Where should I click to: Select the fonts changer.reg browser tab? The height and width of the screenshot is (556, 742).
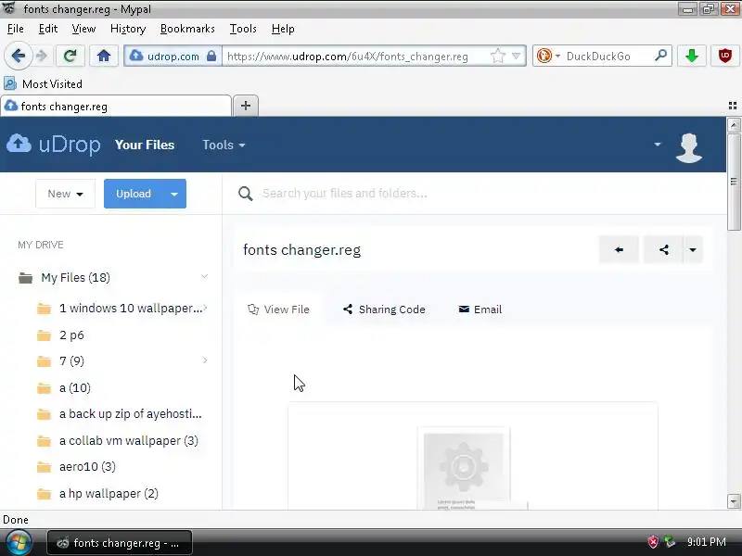tap(116, 106)
